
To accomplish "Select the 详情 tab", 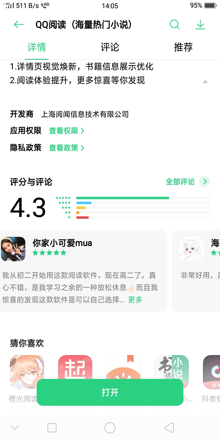I will (37, 47).
